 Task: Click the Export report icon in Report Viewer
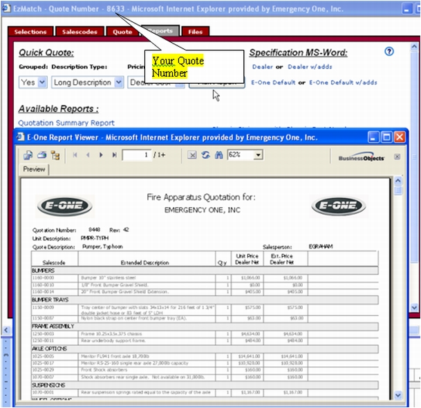[x=28, y=155]
